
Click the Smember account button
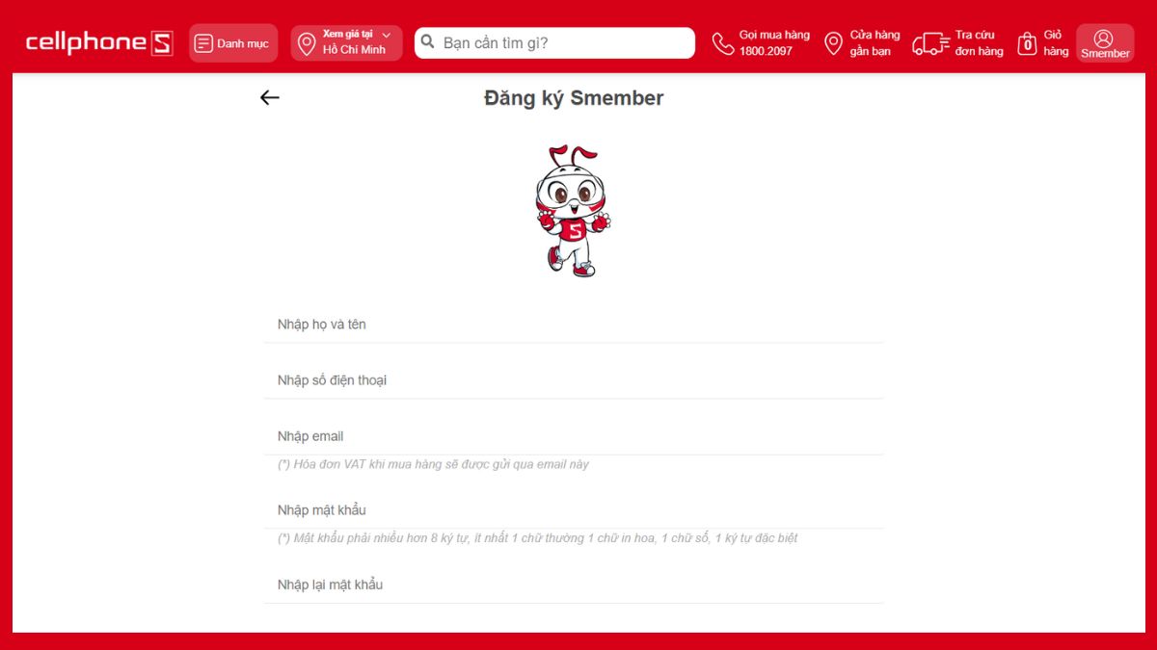click(1105, 43)
